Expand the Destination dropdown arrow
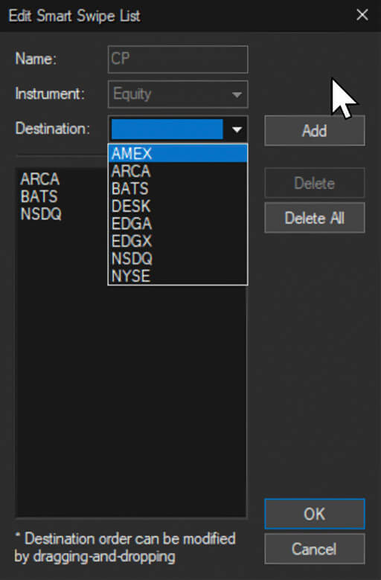Viewport: 381px width, 580px height. [237, 129]
